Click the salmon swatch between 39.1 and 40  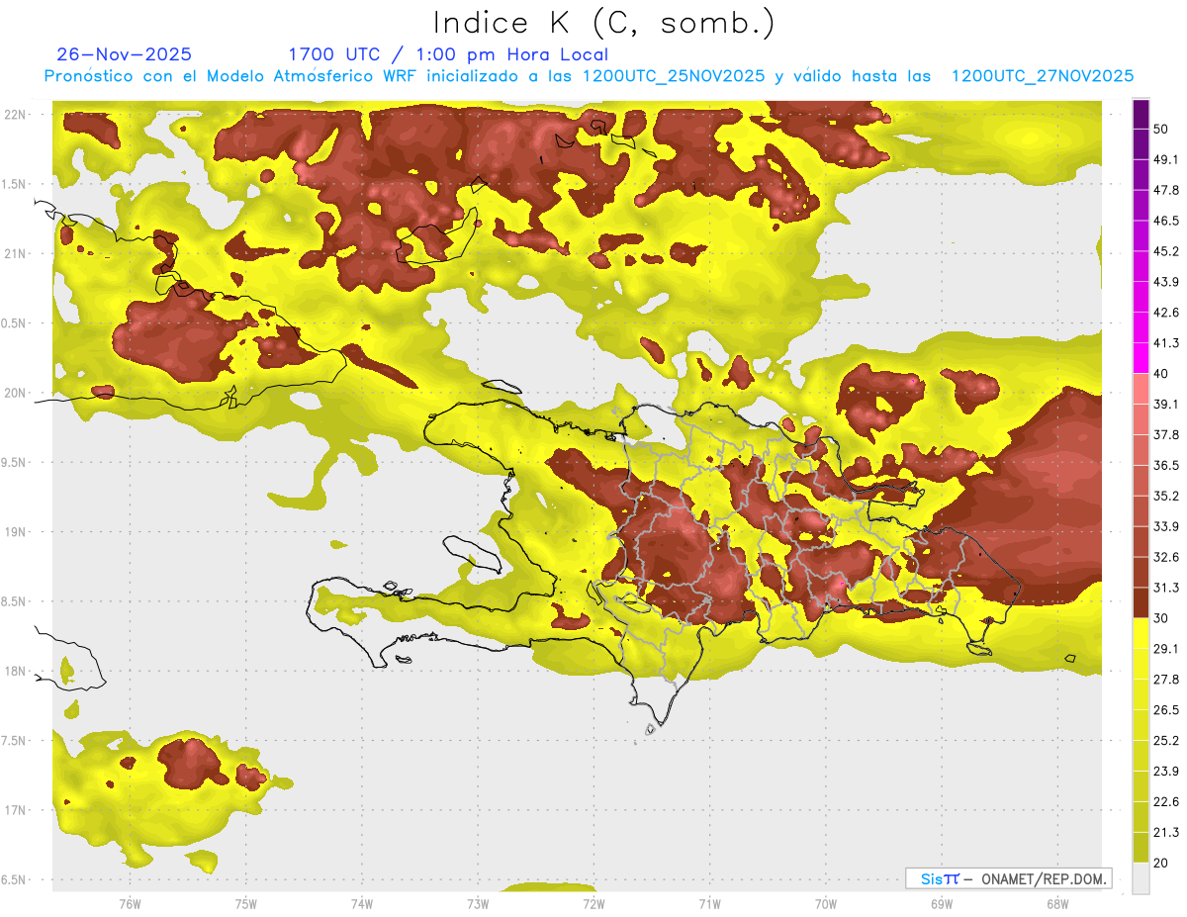1141,389
